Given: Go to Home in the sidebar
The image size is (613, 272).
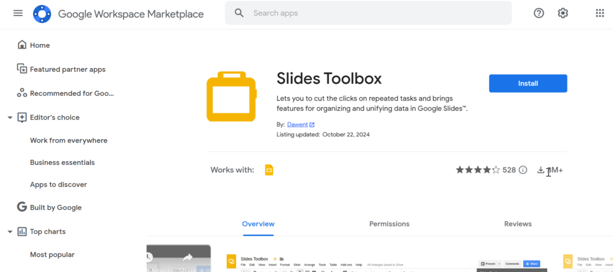Looking at the screenshot, I should tap(40, 45).
